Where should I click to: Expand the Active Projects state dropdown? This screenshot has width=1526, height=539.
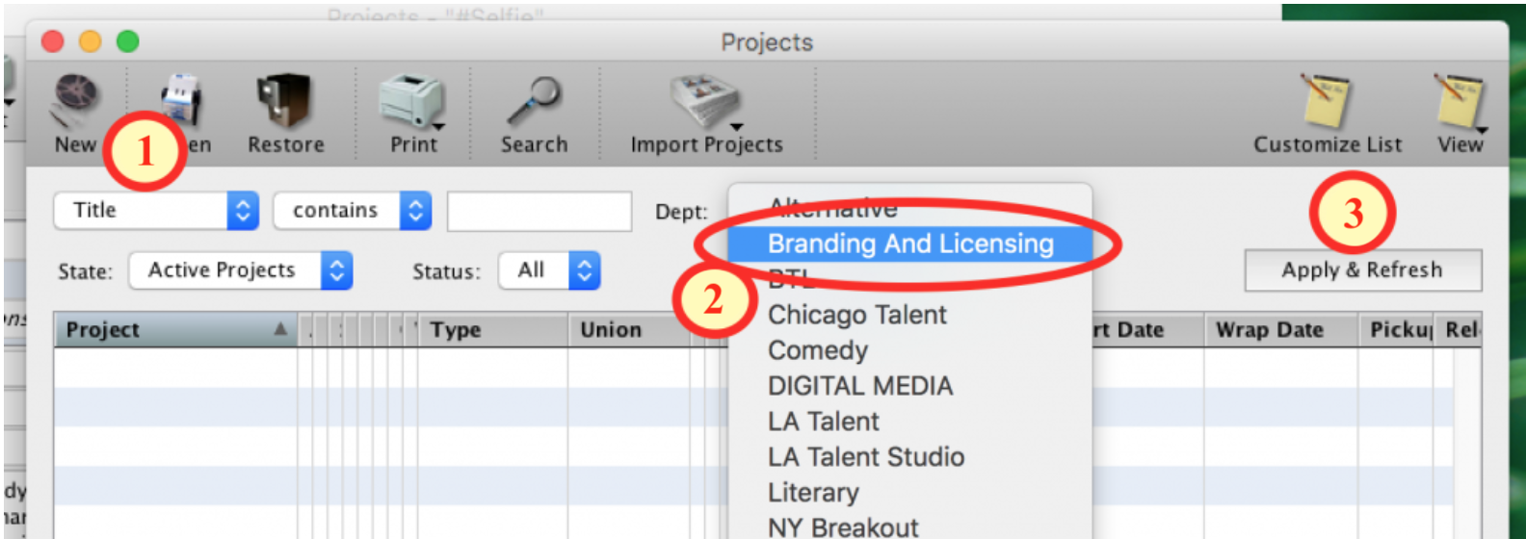coord(240,270)
